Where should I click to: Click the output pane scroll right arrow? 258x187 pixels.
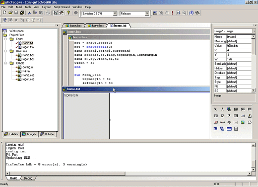click(249, 173)
